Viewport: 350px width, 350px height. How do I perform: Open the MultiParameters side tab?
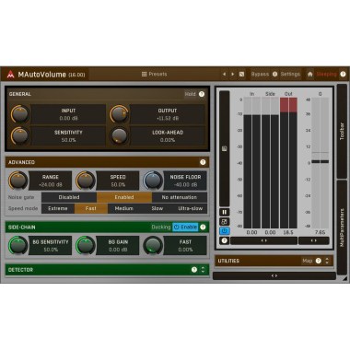coord(342,227)
